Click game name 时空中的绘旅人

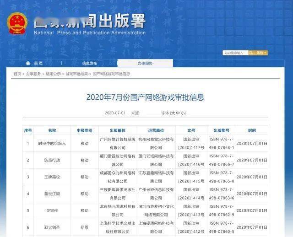pos(52,143)
